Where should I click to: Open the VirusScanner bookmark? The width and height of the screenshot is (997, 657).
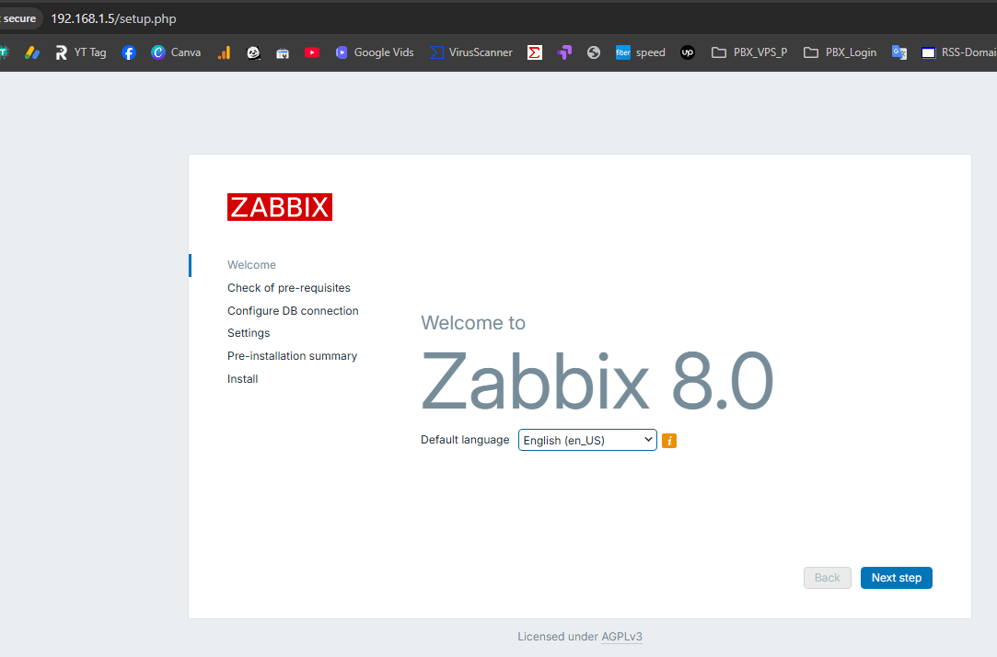pos(471,52)
